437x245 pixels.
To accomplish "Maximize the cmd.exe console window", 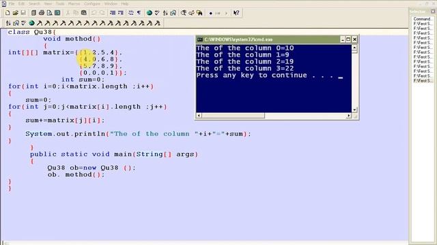I will 348,39.
